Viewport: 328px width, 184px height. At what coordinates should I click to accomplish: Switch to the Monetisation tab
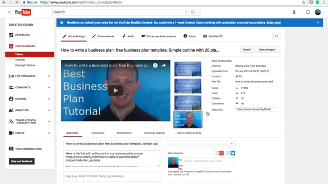tap(124, 133)
